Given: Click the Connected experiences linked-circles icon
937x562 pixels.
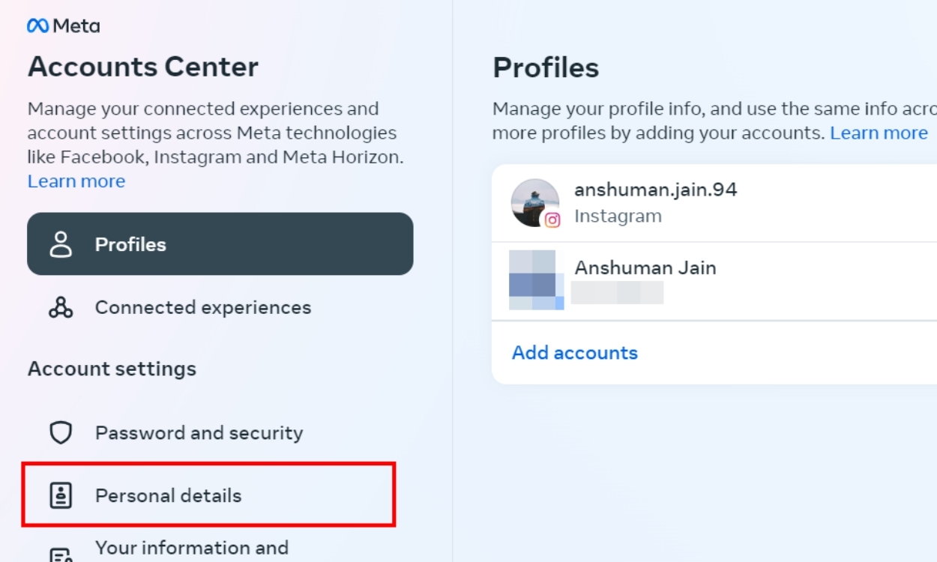Looking at the screenshot, I should (x=61, y=307).
